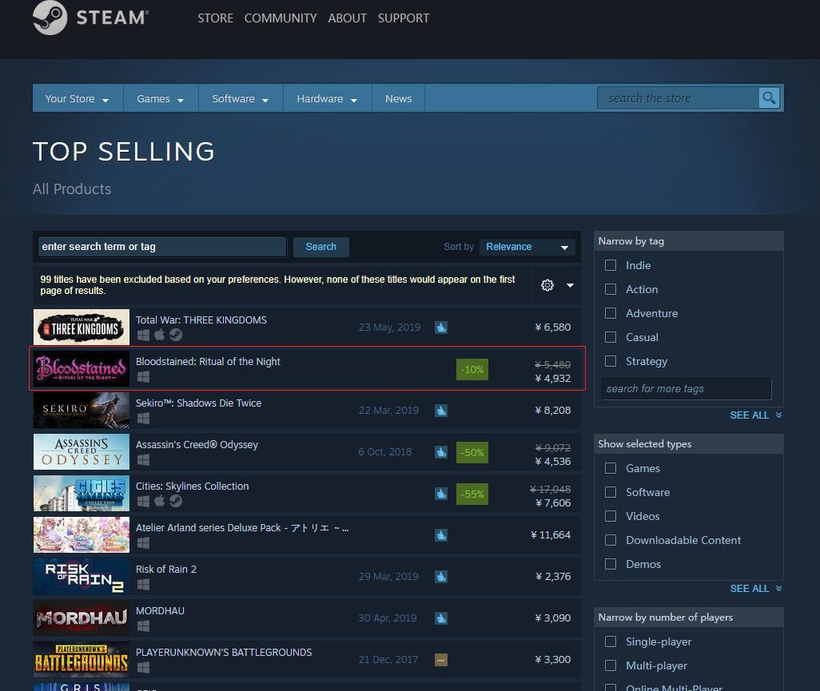
Task: Open Sekiro: Shadows Die Twice title link
Action: pyautogui.click(x=199, y=403)
